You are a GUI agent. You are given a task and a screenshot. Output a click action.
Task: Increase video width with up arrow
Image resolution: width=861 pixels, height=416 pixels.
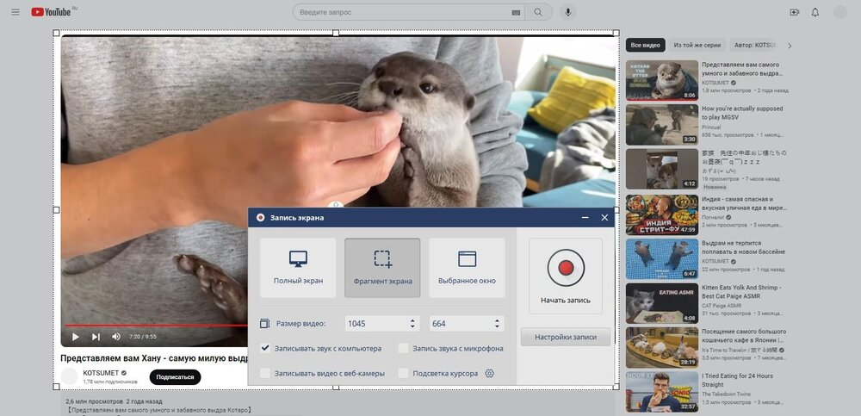coord(412,320)
